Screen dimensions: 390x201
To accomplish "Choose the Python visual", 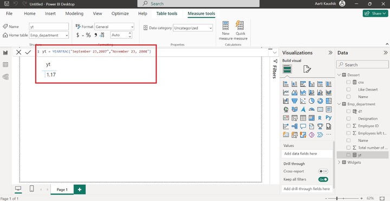I will pyautogui.click(x=329, y=118).
